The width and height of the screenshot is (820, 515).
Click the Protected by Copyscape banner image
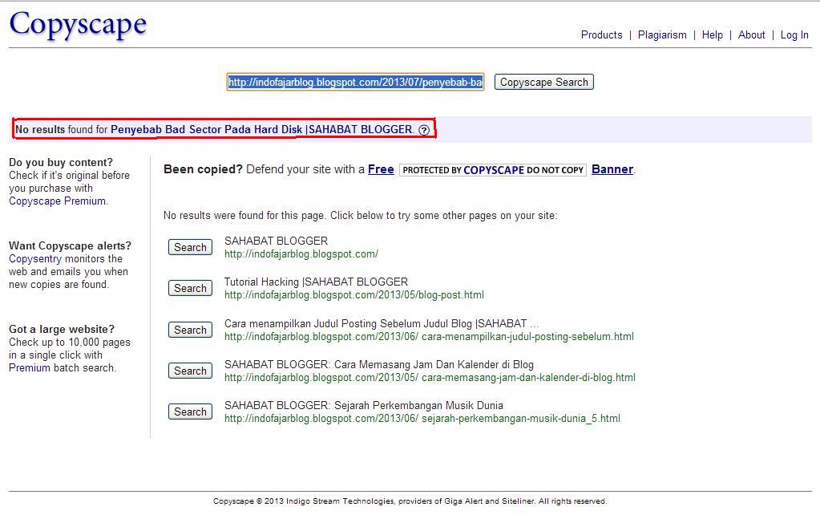[x=493, y=169]
